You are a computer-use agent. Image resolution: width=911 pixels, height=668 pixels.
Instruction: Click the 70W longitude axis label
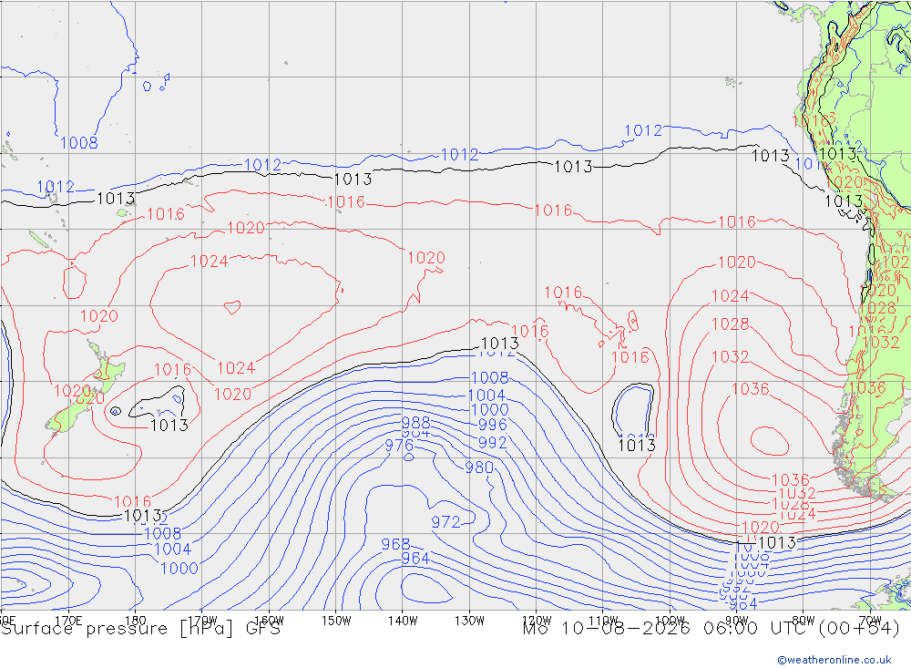[870, 621]
